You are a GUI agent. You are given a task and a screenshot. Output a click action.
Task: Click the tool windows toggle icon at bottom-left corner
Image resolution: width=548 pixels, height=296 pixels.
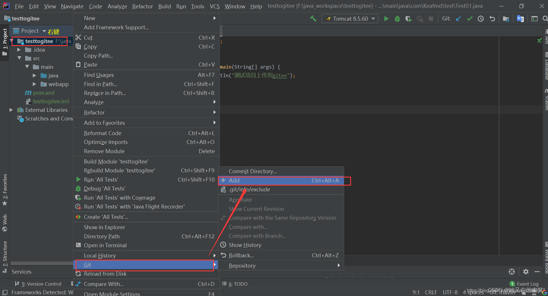click(5, 292)
